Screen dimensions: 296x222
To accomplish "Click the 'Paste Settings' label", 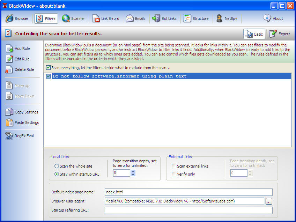I will (x=27, y=123).
